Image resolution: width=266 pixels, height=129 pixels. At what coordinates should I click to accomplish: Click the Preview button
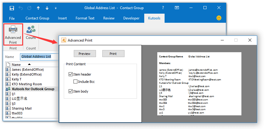(84, 54)
